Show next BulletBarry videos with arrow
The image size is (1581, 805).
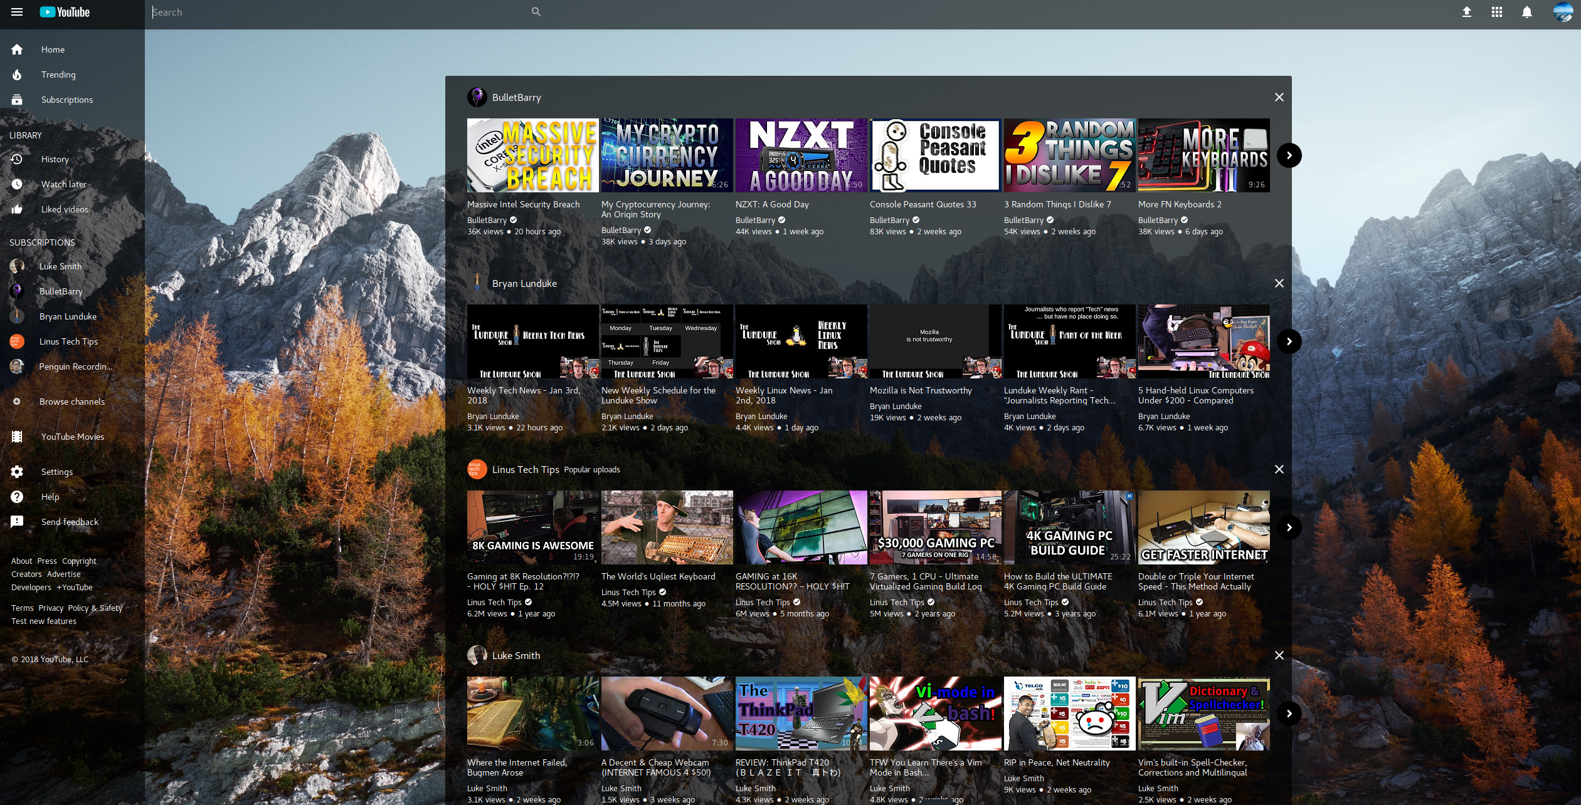(1289, 155)
